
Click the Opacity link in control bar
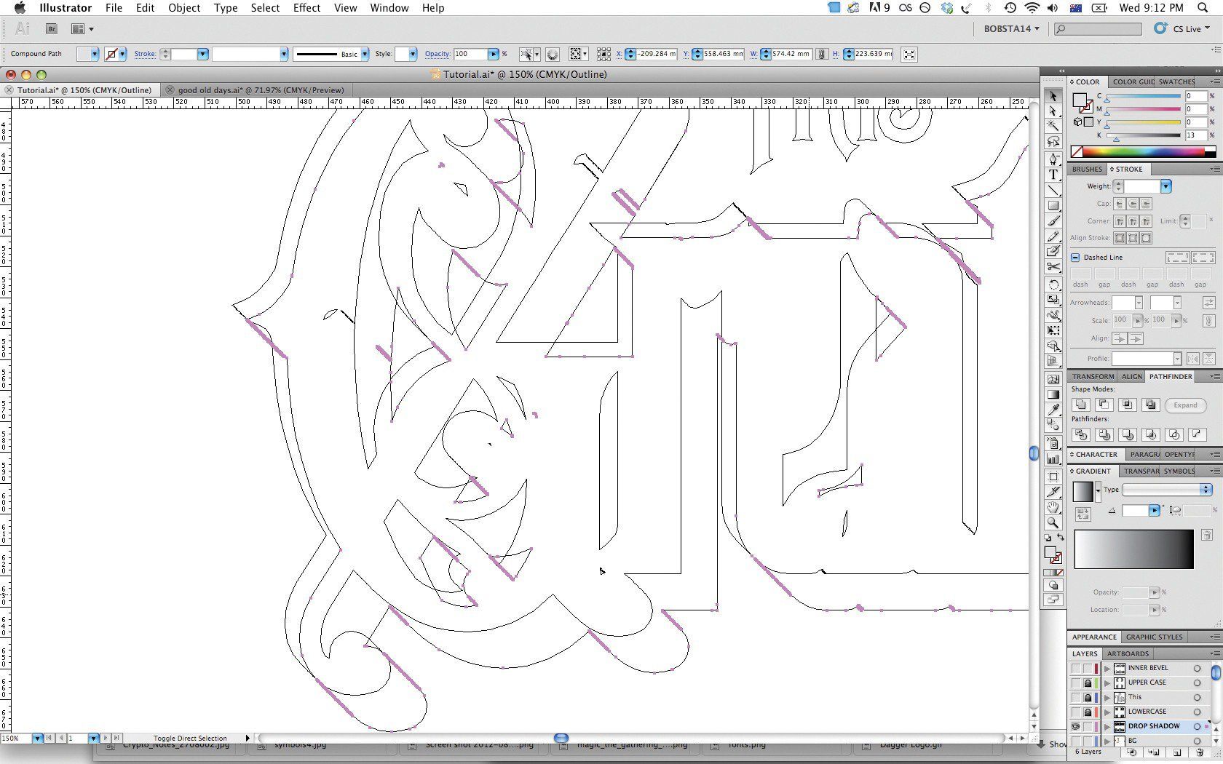(438, 54)
